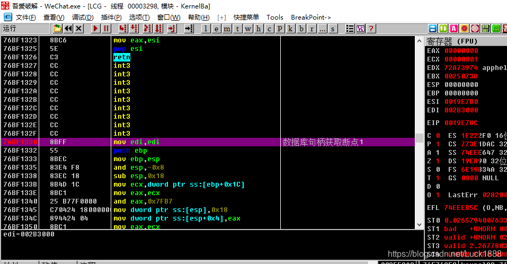Click the Pause execution toolbar icon
Image resolution: width=507 pixels, height=264 pixels.
pyautogui.click(x=106, y=29)
